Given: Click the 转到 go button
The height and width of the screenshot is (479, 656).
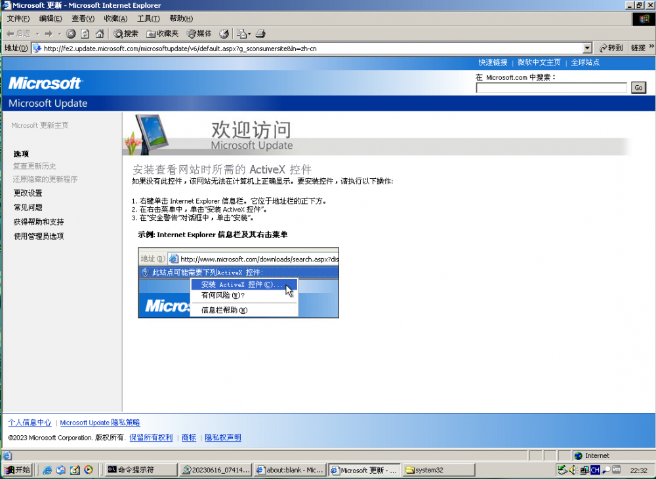Looking at the screenshot, I should (611, 48).
